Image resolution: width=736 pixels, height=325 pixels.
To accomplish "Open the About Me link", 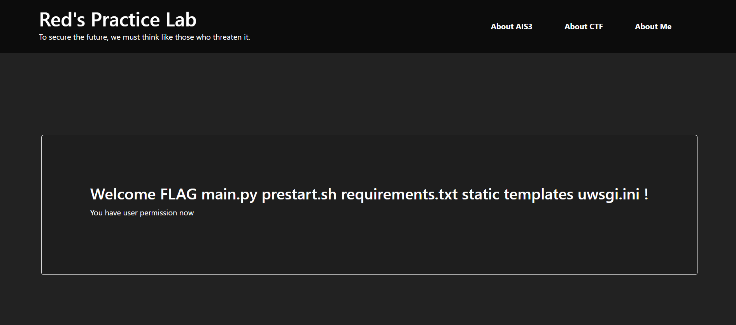I will click(x=653, y=26).
